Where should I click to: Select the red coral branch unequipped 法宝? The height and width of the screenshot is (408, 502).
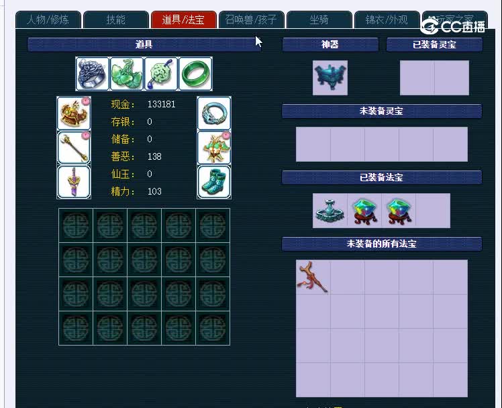[x=313, y=277]
